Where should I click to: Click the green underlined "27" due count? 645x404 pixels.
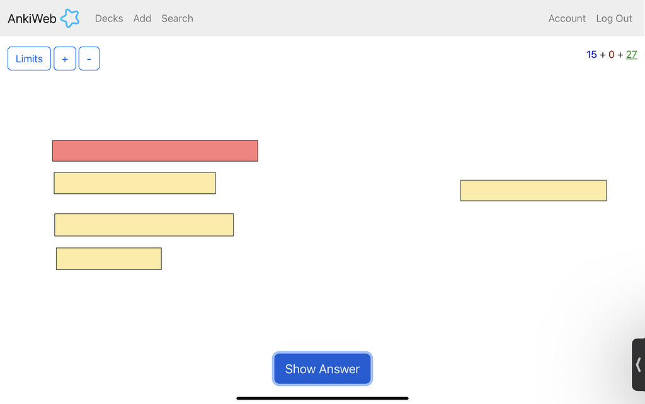coord(631,55)
